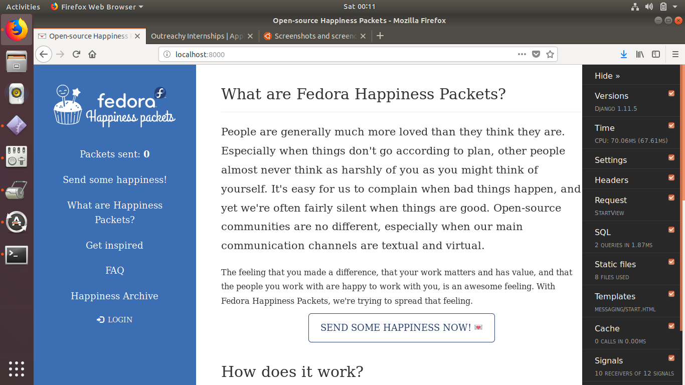Image resolution: width=685 pixels, height=385 pixels.
Task: Open the Static files debug panel
Action: coord(615,264)
